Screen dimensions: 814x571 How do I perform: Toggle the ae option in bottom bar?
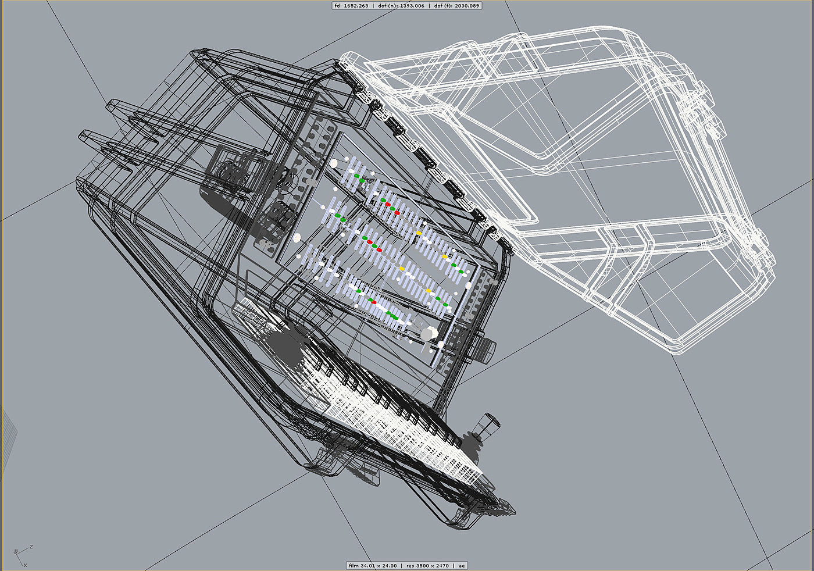[462, 565]
